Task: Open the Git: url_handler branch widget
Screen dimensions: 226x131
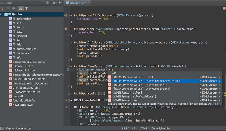Action: click(161, 128)
